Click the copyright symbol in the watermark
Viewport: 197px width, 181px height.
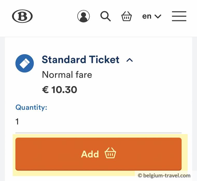pyautogui.click(x=140, y=176)
